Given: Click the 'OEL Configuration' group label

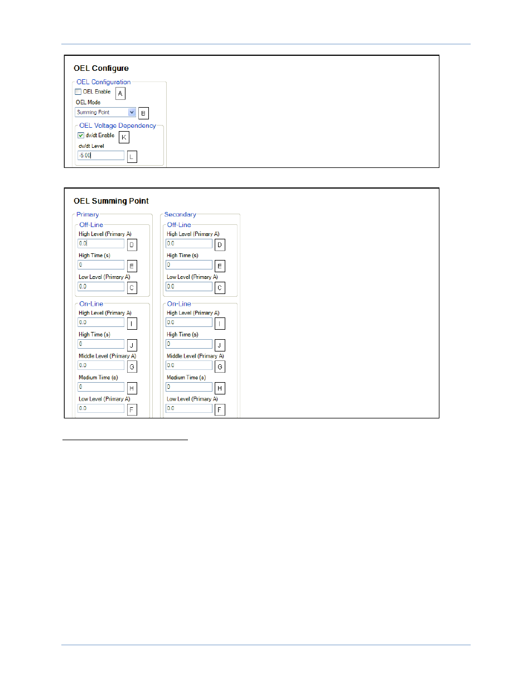Looking at the screenshot, I should click(x=104, y=82).
